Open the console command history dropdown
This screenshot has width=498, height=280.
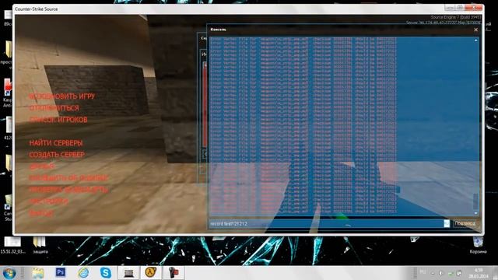click(x=447, y=224)
